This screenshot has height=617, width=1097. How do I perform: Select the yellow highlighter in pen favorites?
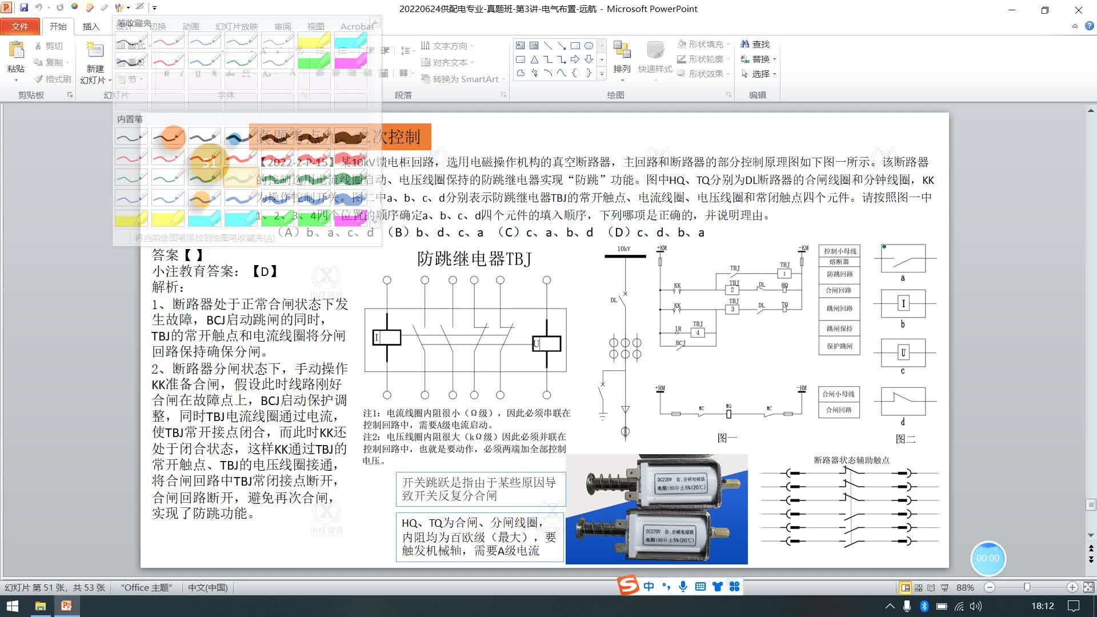click(x=314, y=41)
